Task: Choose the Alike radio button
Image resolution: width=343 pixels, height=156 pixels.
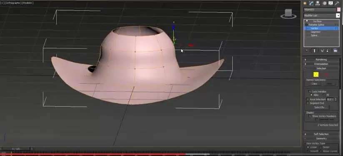Action: (311, 95)
